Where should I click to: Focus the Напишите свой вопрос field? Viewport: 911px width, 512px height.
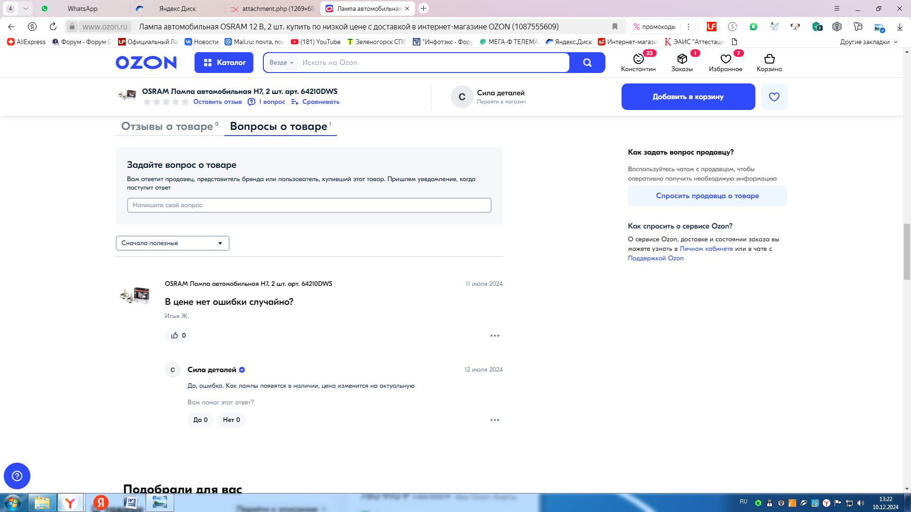coord(309,205)
